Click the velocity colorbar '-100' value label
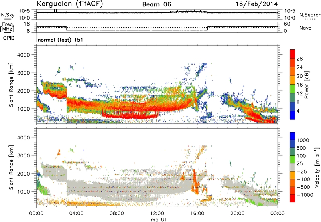The image size is (321, 222). (x=303, y=179)
